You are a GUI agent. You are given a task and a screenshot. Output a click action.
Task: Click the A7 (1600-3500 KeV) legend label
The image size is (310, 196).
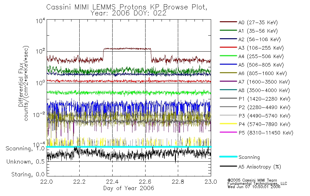coord(264,82)
